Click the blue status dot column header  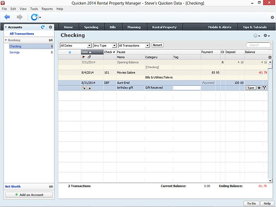click(x=70, y=52)
